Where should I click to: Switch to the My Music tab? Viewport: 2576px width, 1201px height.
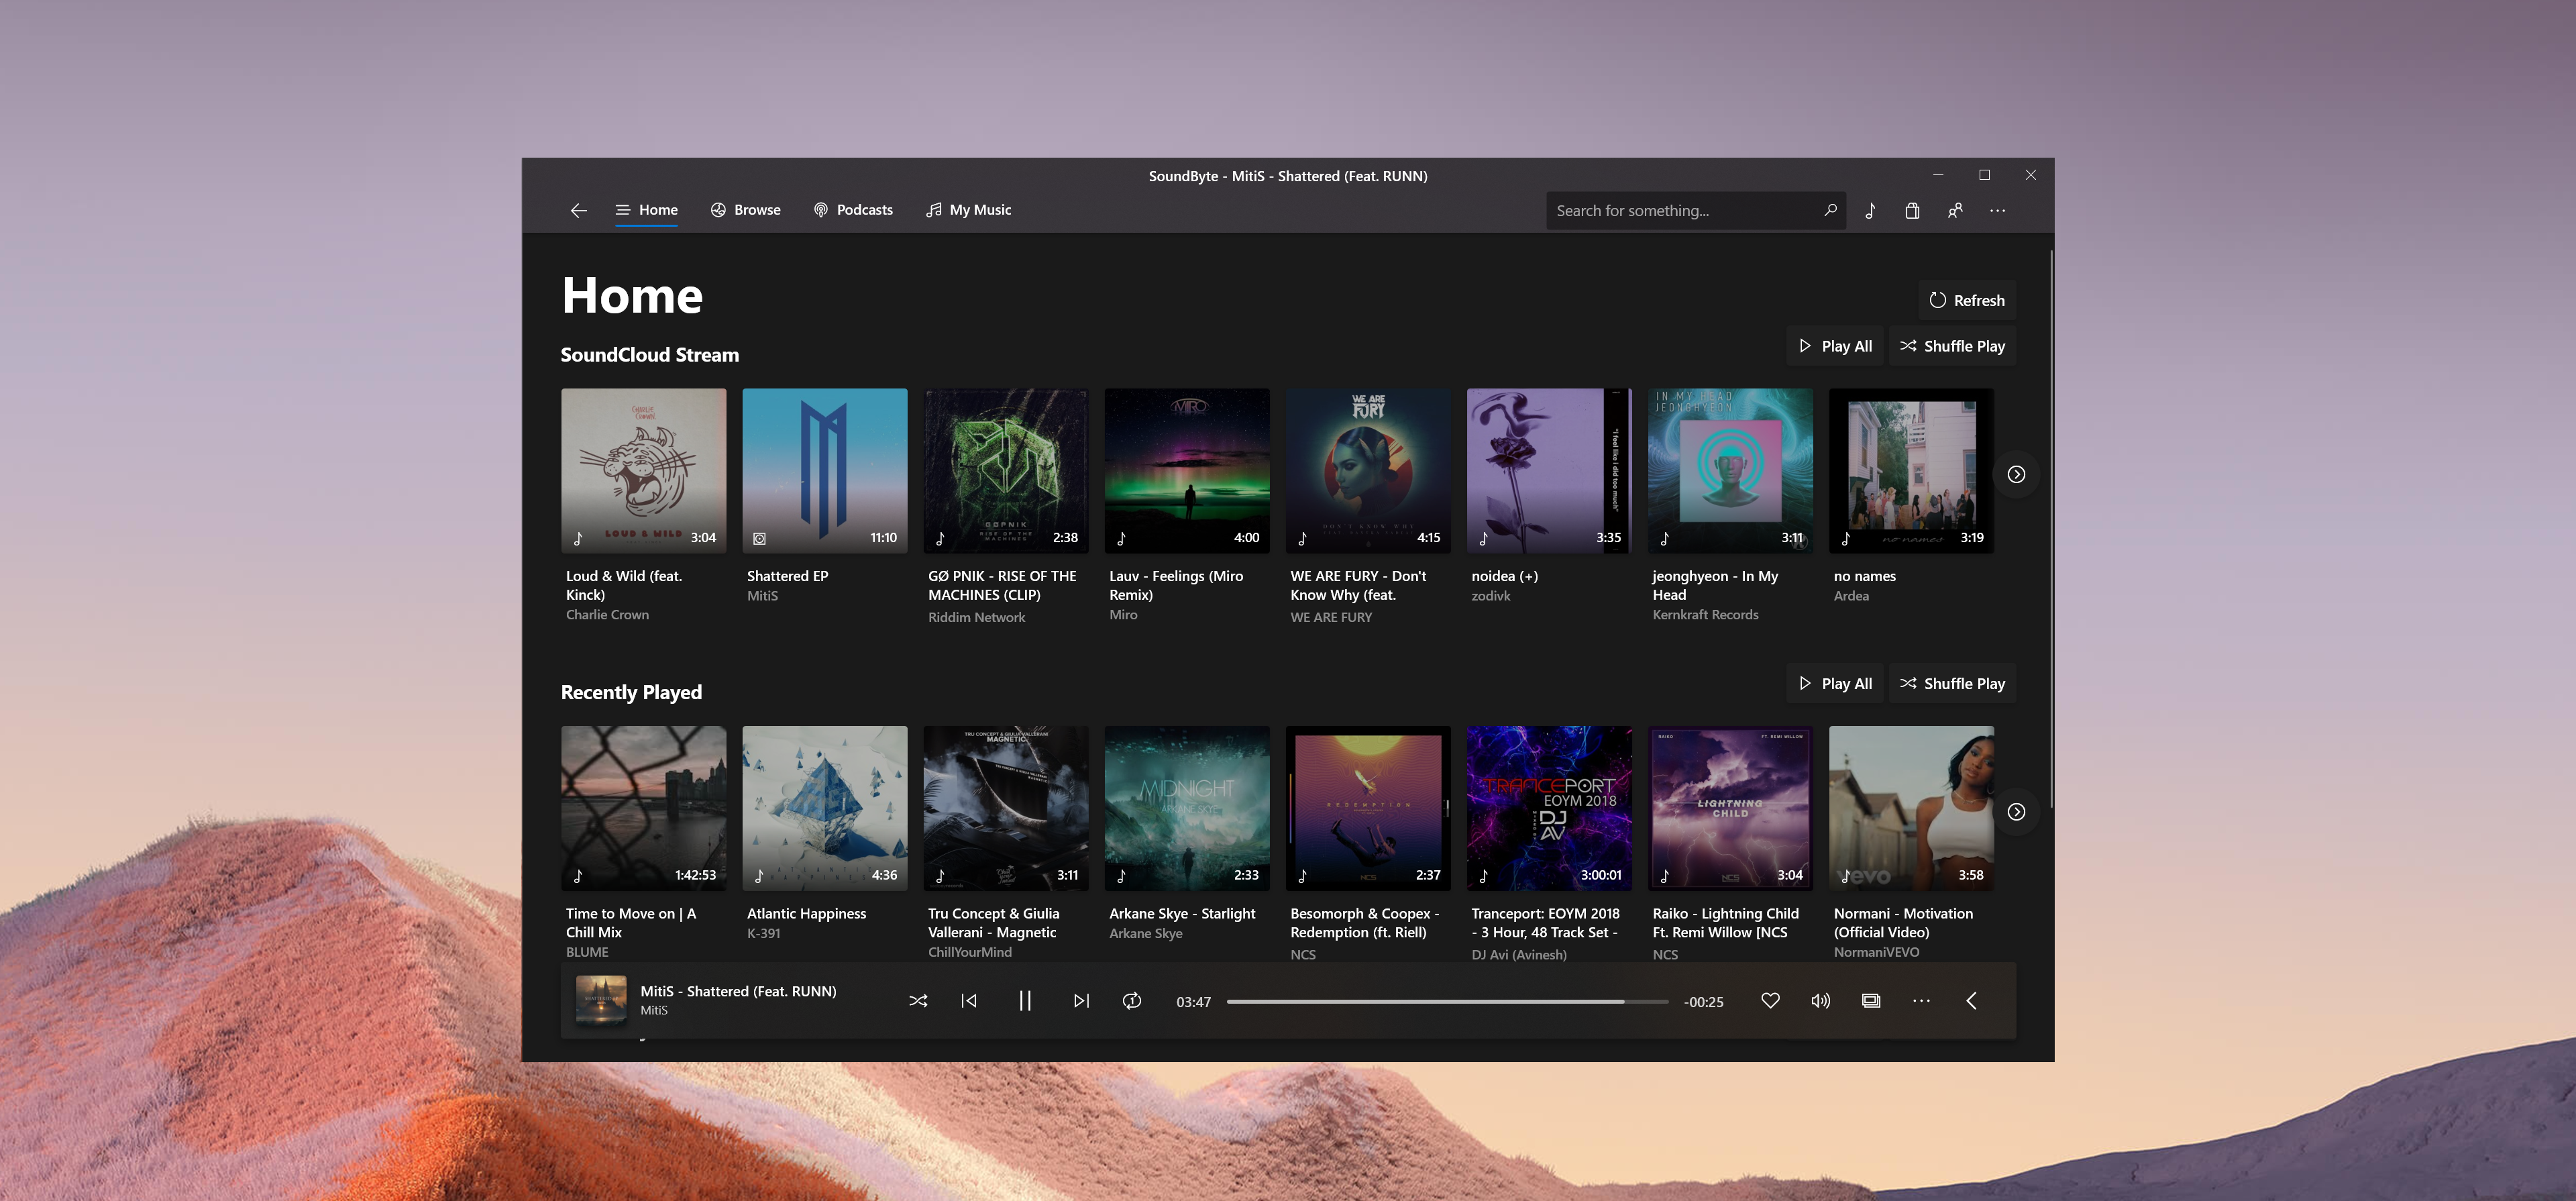(968, 210)
